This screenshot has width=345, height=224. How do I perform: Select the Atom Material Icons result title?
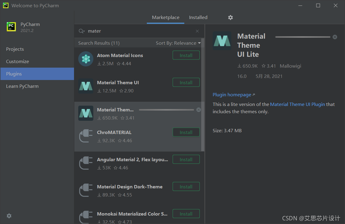(120, 55)
